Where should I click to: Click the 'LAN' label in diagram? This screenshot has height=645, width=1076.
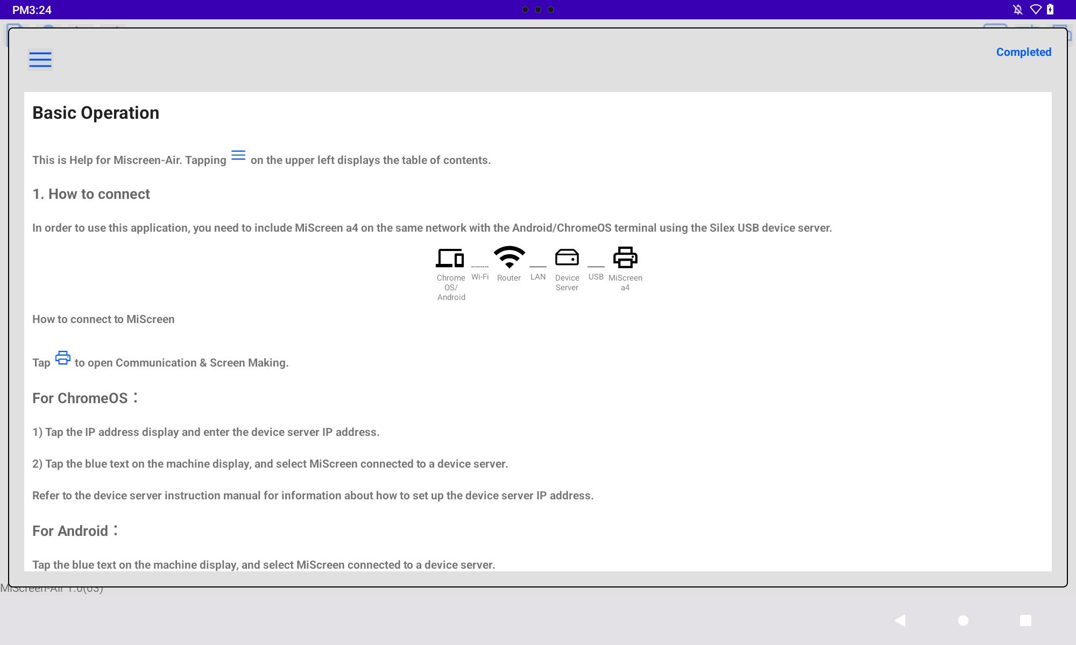pyautogui.click(x=538, y=277)
